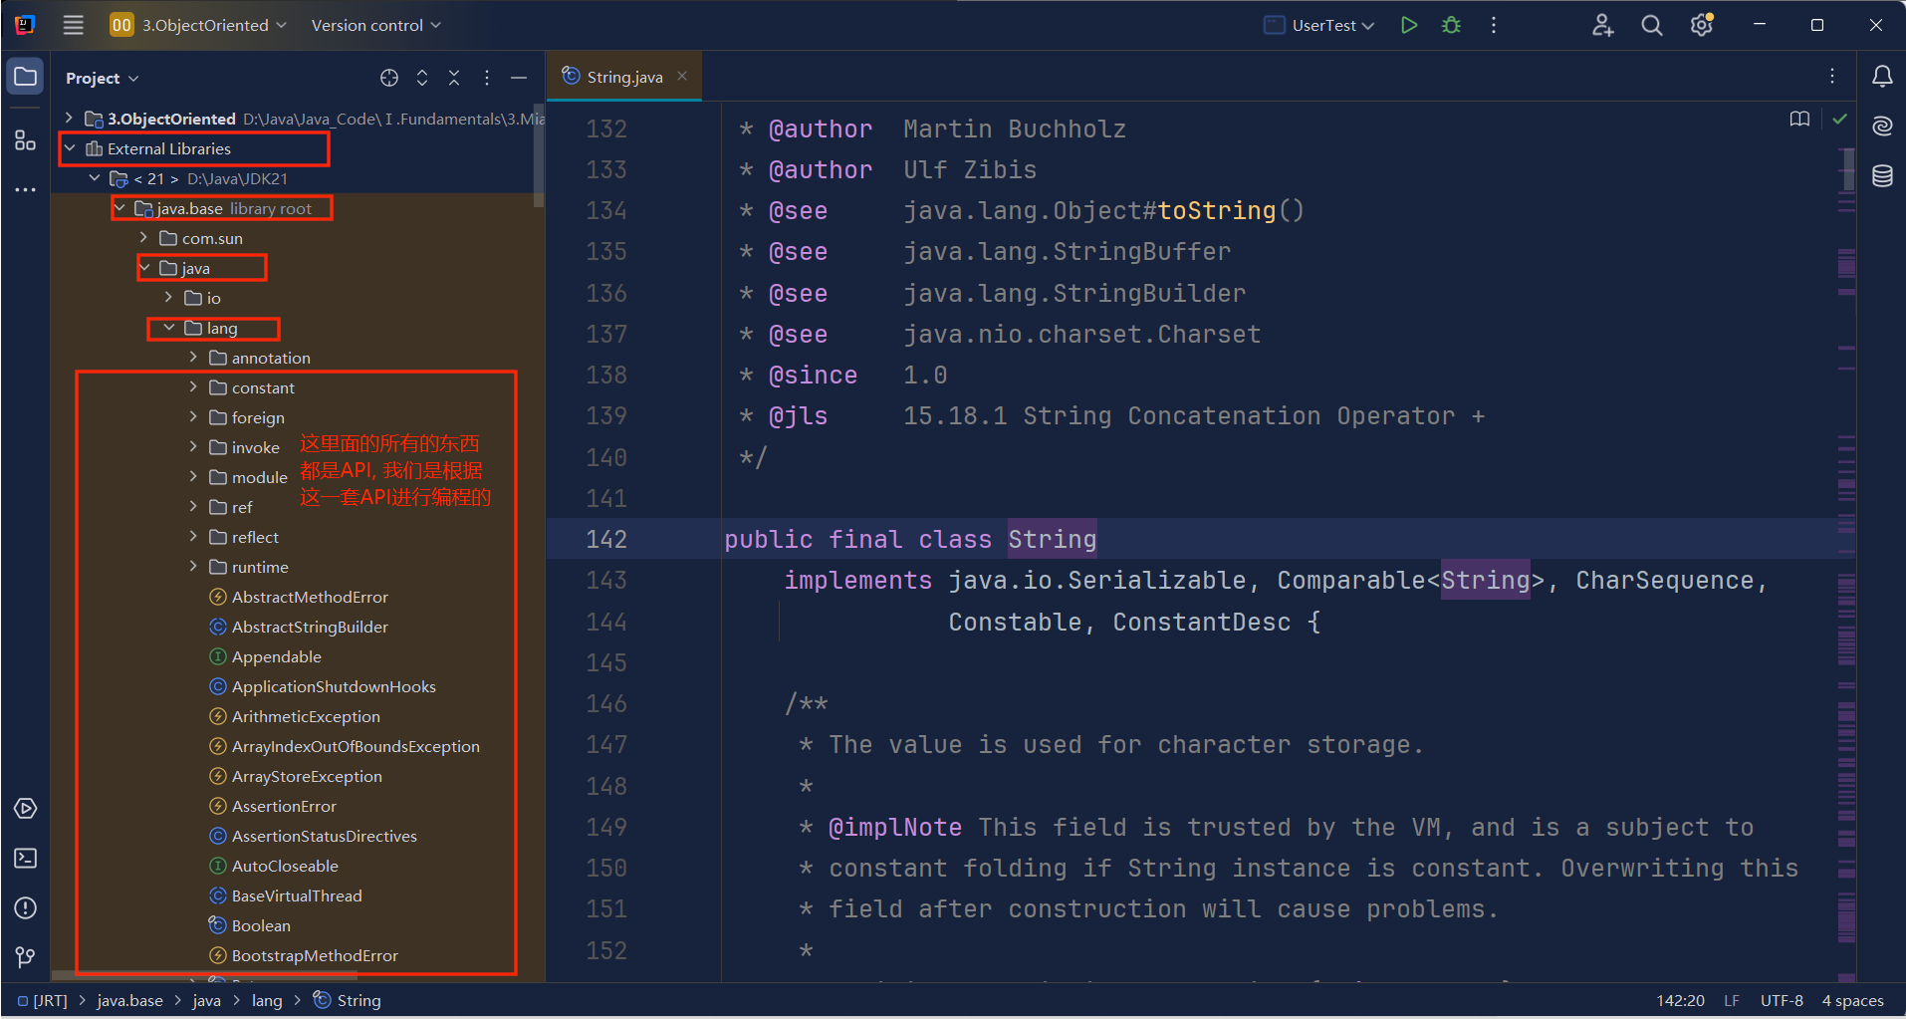Change file encoding UTF-8

1782,1000
